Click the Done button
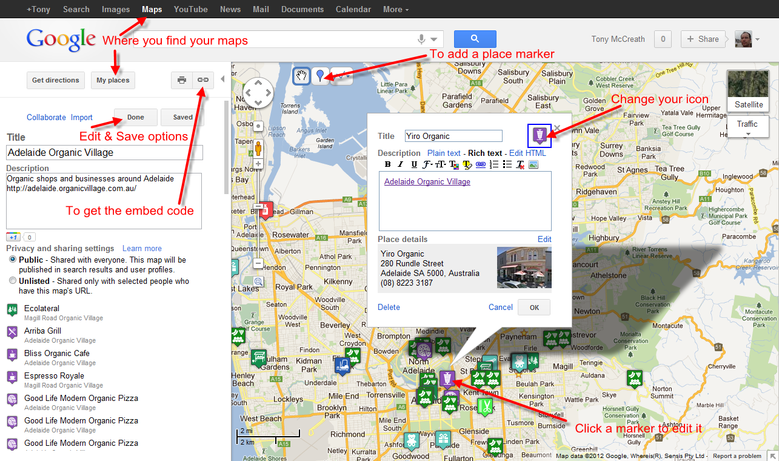779x461 pixels. point(136,117)
